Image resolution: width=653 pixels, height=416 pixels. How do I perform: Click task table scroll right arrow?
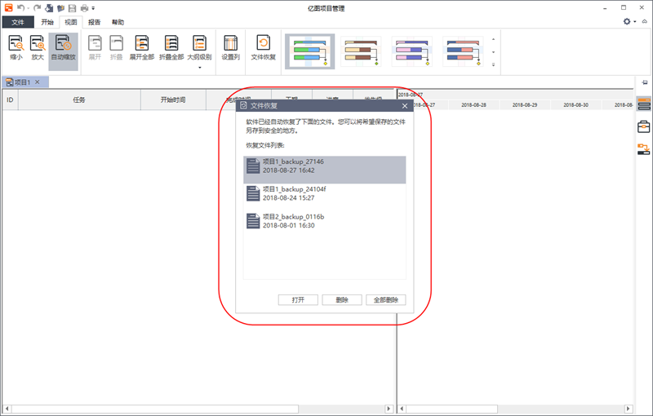tap(389, 409)
